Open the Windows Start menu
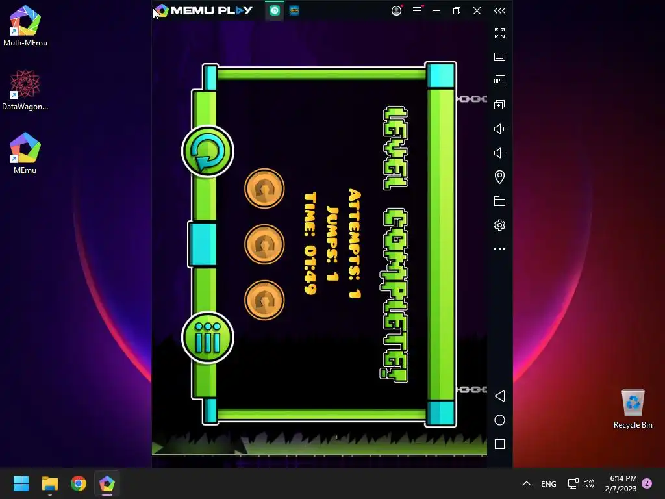The height and width of the screenshot is (499, 665). pyautogui.click(x=21, y=483)
